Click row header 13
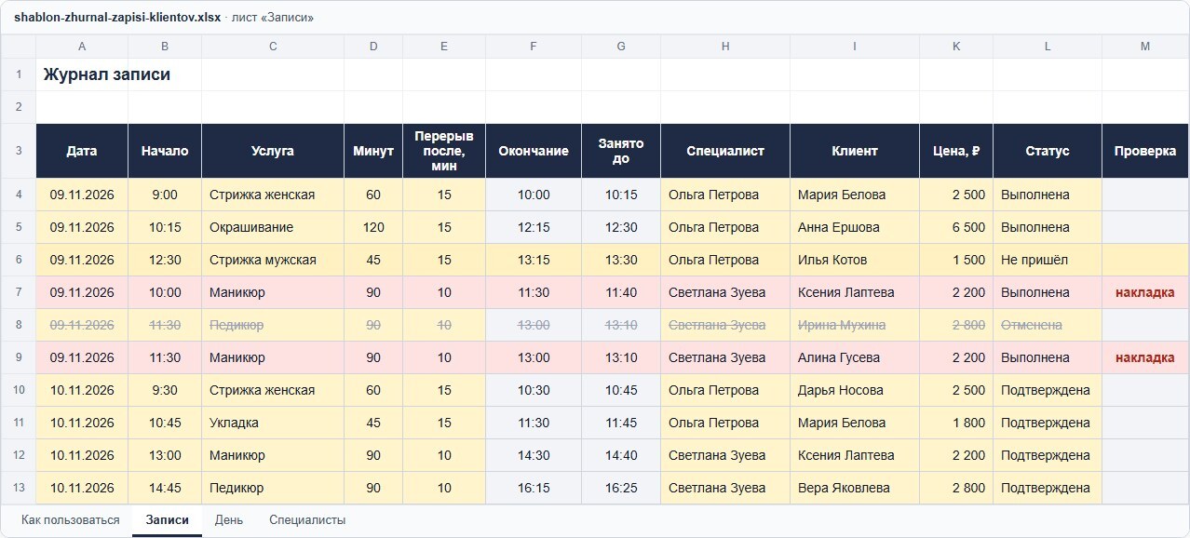The width and height of the screenshot is (1190, 538). [x=19, y=488]
